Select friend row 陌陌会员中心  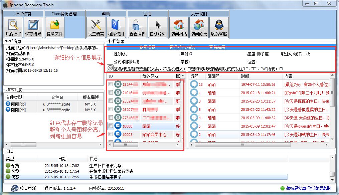pyautogui.click(x=144, y=135)
